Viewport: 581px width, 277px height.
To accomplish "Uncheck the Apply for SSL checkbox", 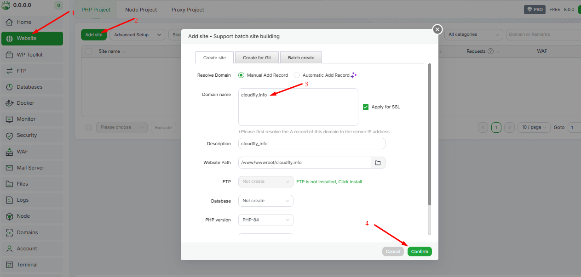I will [366, 107].
